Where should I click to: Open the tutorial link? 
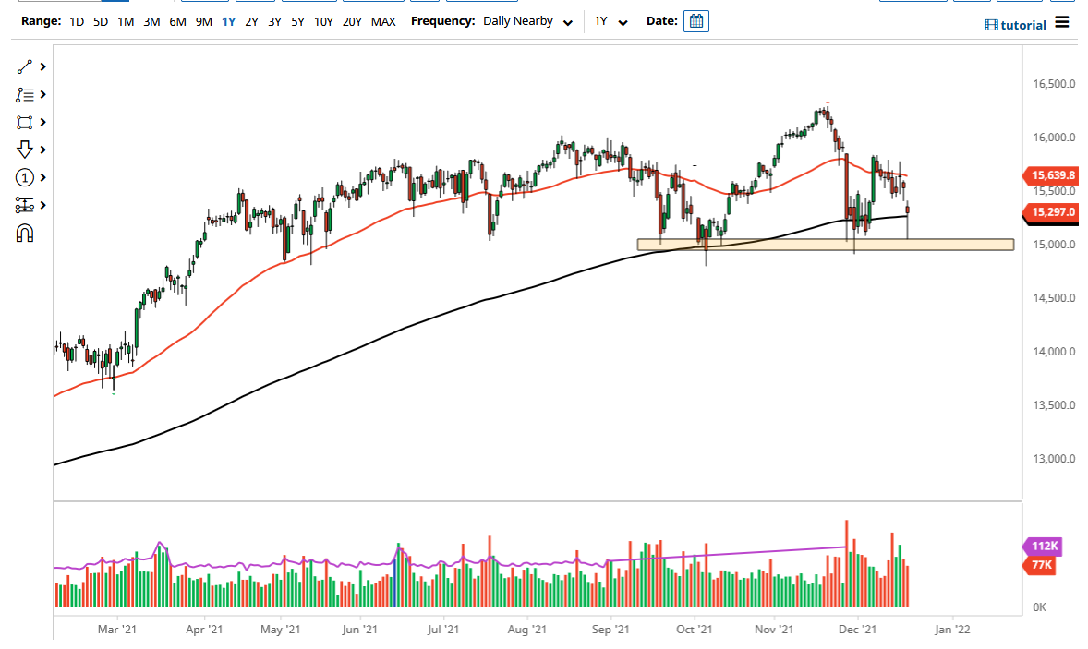tap(1016, 24)
